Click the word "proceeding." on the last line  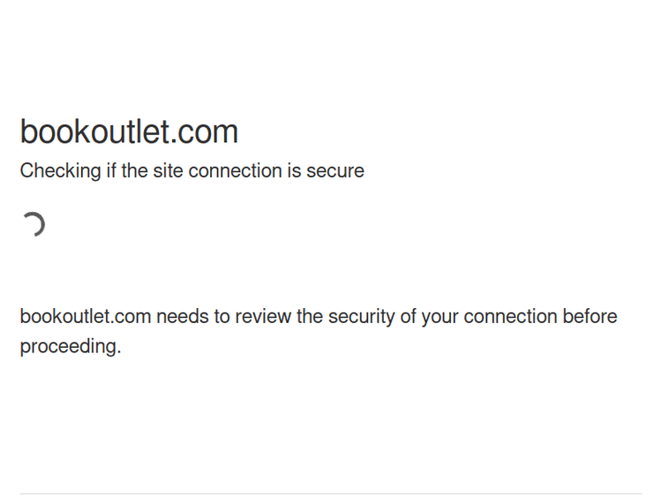(71, 347)
